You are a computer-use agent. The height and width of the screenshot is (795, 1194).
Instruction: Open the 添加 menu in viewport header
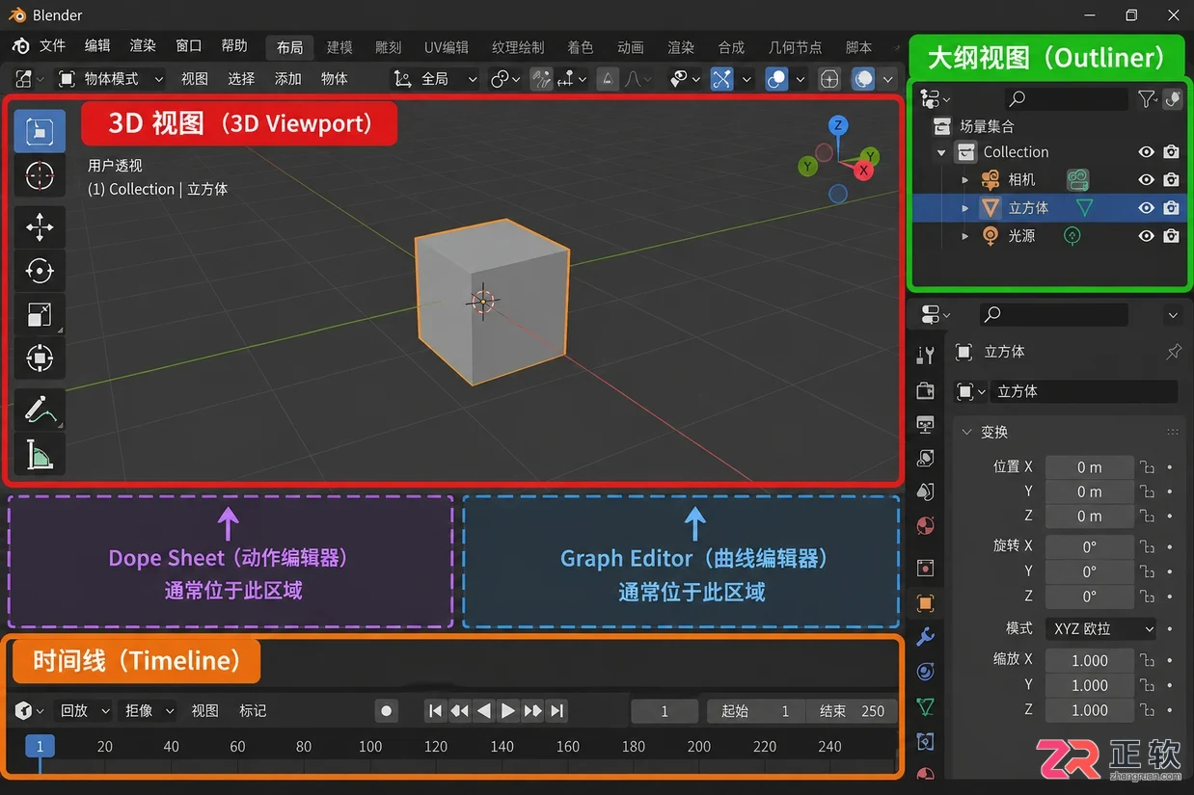click(287, 79)
